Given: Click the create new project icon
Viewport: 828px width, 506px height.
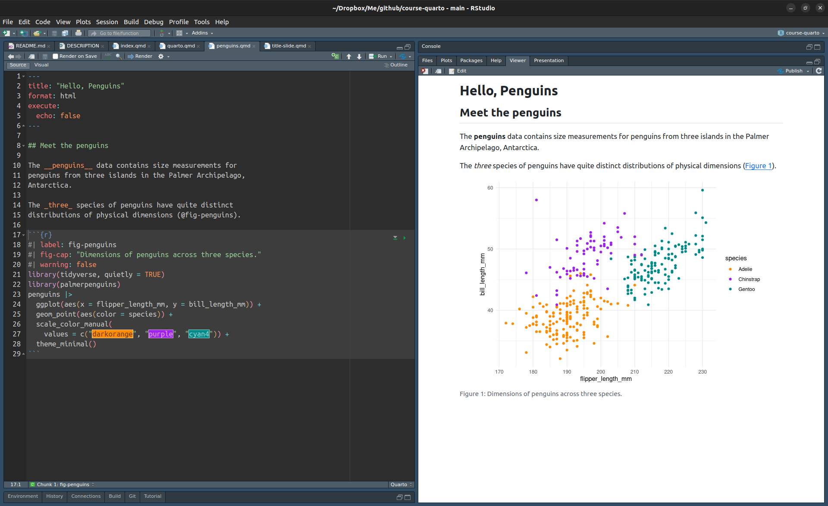Looking at the screenshot, I should [24, 33].
